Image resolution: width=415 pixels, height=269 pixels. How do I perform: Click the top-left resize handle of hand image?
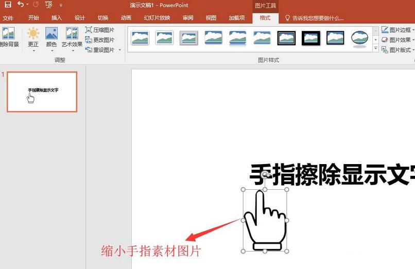[243, 189]
